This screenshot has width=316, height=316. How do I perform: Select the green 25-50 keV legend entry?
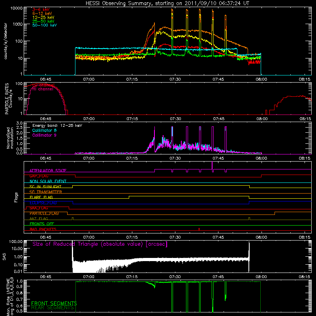tap(43, 21)
